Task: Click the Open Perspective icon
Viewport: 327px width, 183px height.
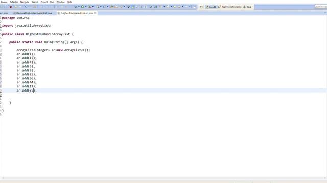Action: [x=201, y=7]
